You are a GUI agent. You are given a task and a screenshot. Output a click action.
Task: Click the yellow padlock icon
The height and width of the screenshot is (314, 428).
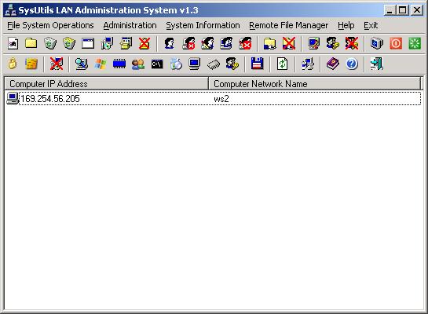tap(13, 64)
